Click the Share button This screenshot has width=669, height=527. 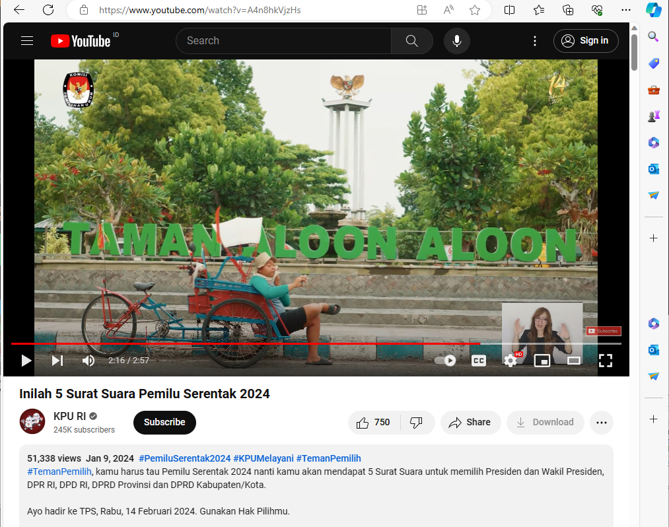[470, 423]
